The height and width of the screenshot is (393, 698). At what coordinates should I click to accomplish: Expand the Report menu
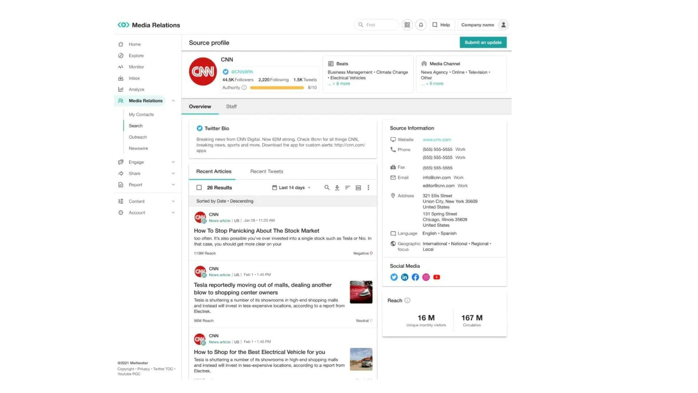coord(173,185)
